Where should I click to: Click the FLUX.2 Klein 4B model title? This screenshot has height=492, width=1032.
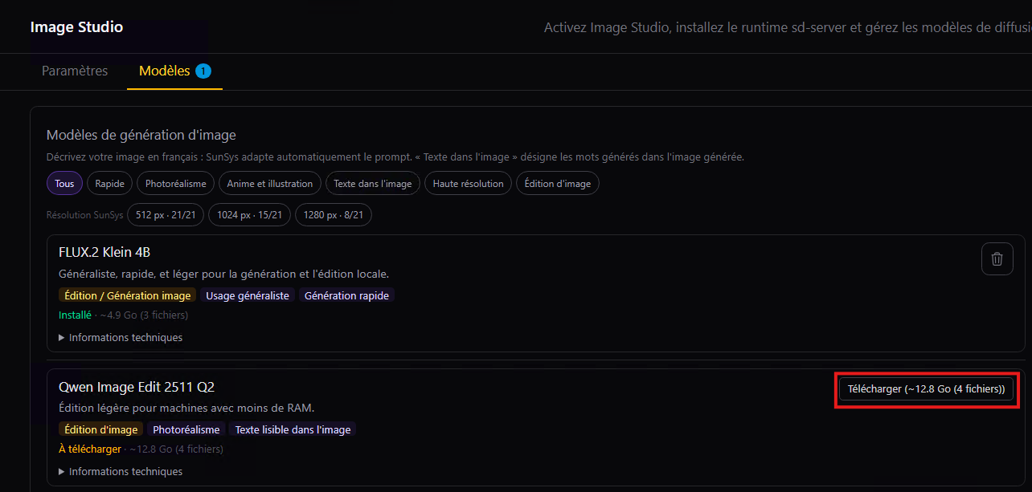click(104, 252)
